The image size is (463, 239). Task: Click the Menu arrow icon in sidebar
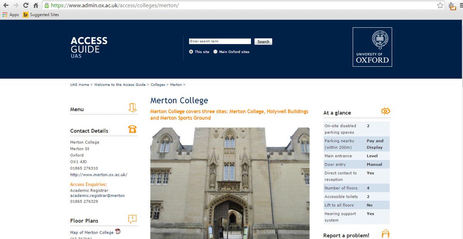132,108
